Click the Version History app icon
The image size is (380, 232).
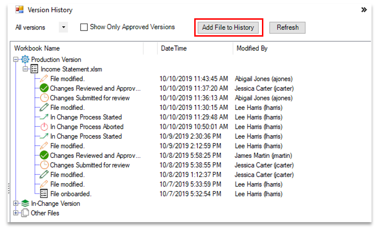tap(19, 10)
